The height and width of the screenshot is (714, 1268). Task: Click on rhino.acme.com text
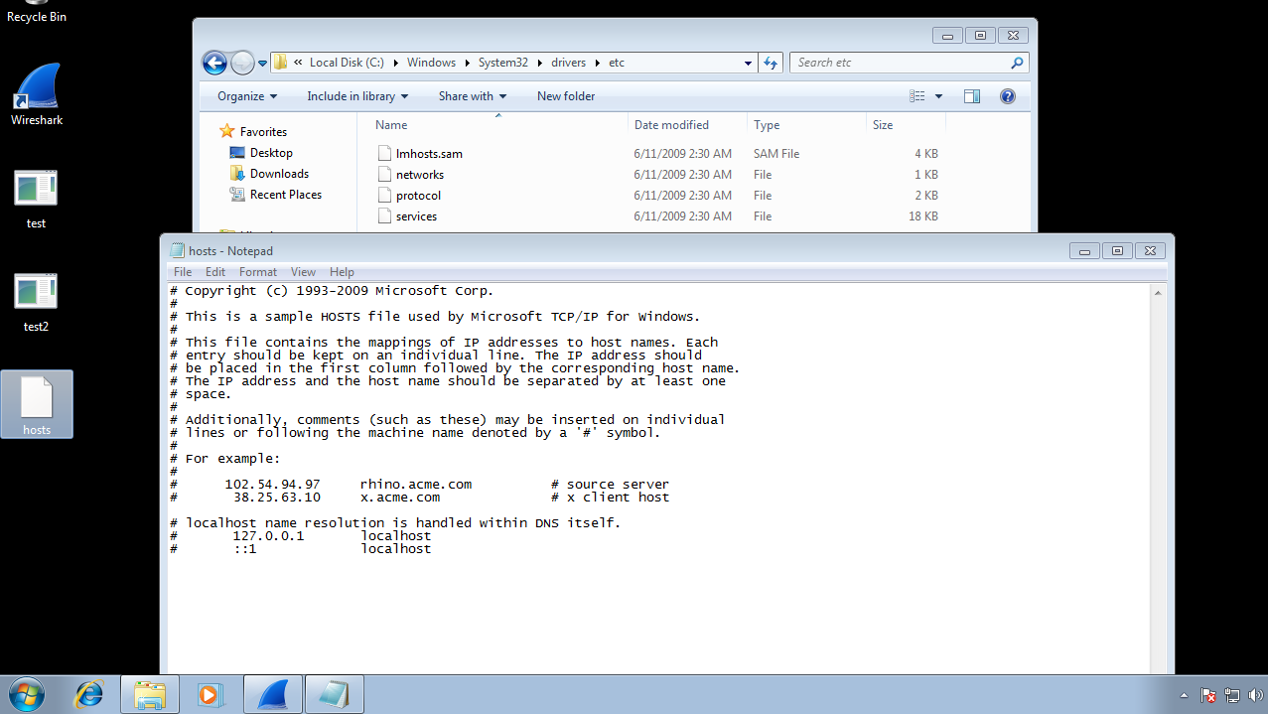[x=416, y=485]
